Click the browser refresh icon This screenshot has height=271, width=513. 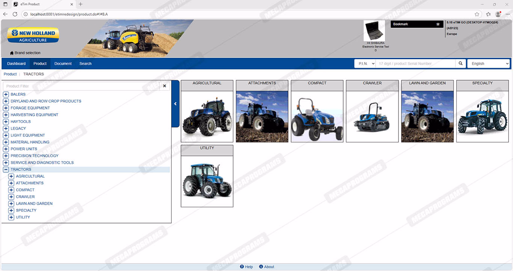pyautogui.click(x=15, y=14)
